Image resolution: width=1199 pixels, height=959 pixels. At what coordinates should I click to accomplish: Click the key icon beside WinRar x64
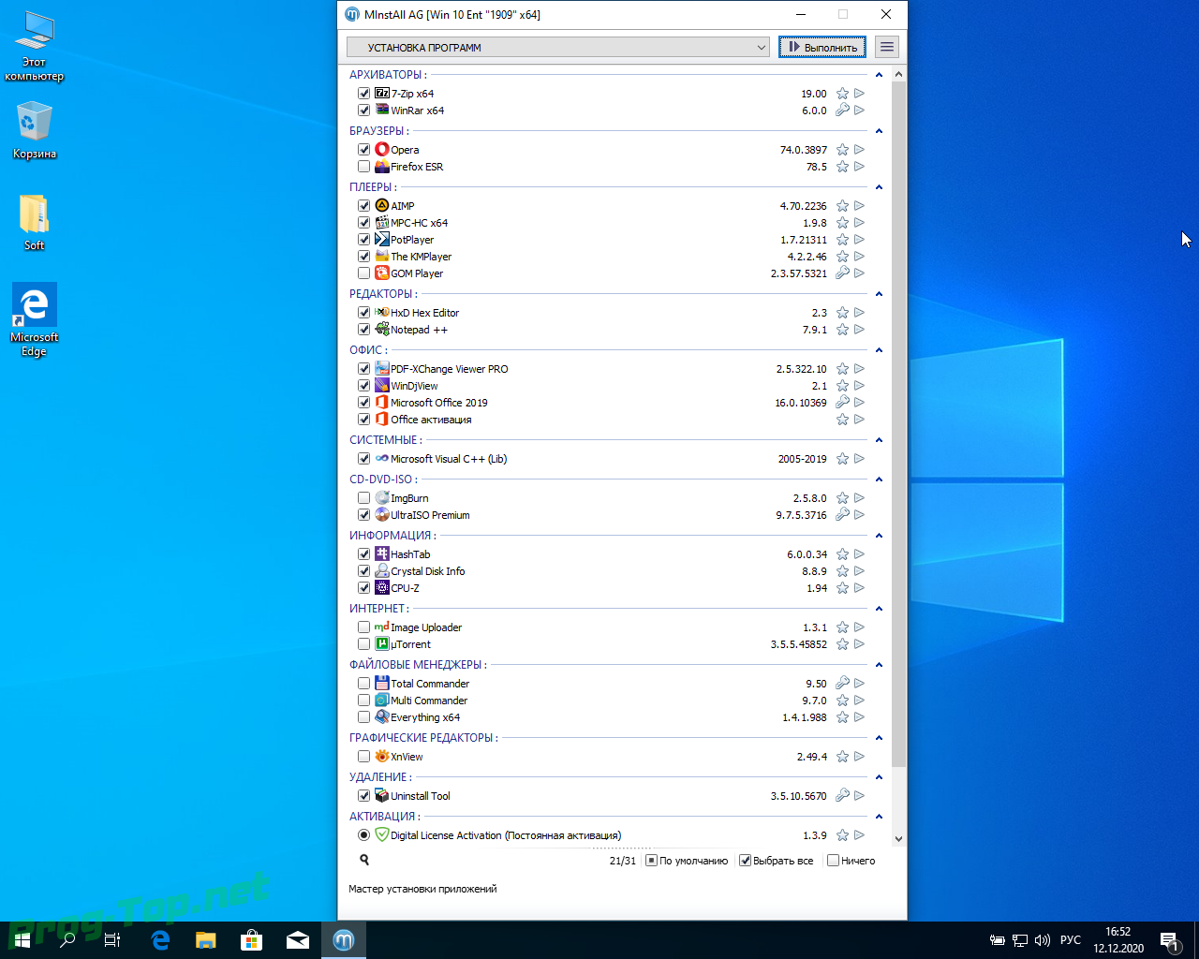click(842, 111)
